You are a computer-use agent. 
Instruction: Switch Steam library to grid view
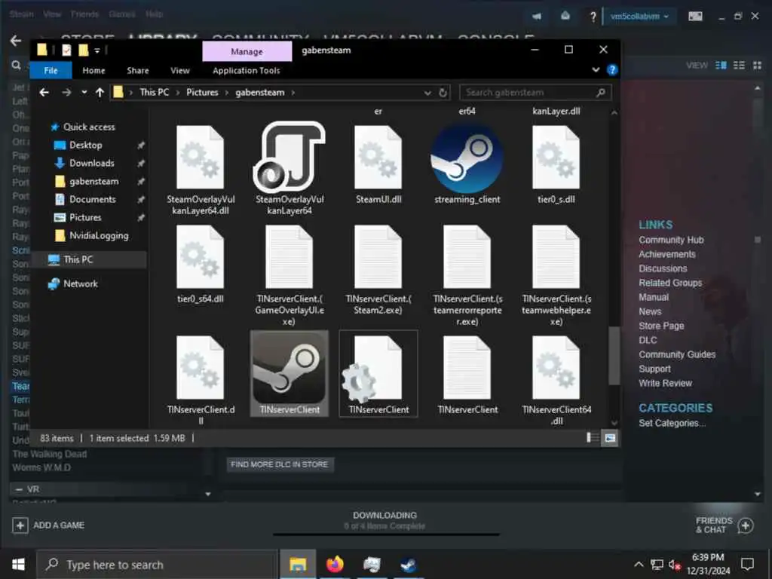pyautogui.click(x=757, y=66)
